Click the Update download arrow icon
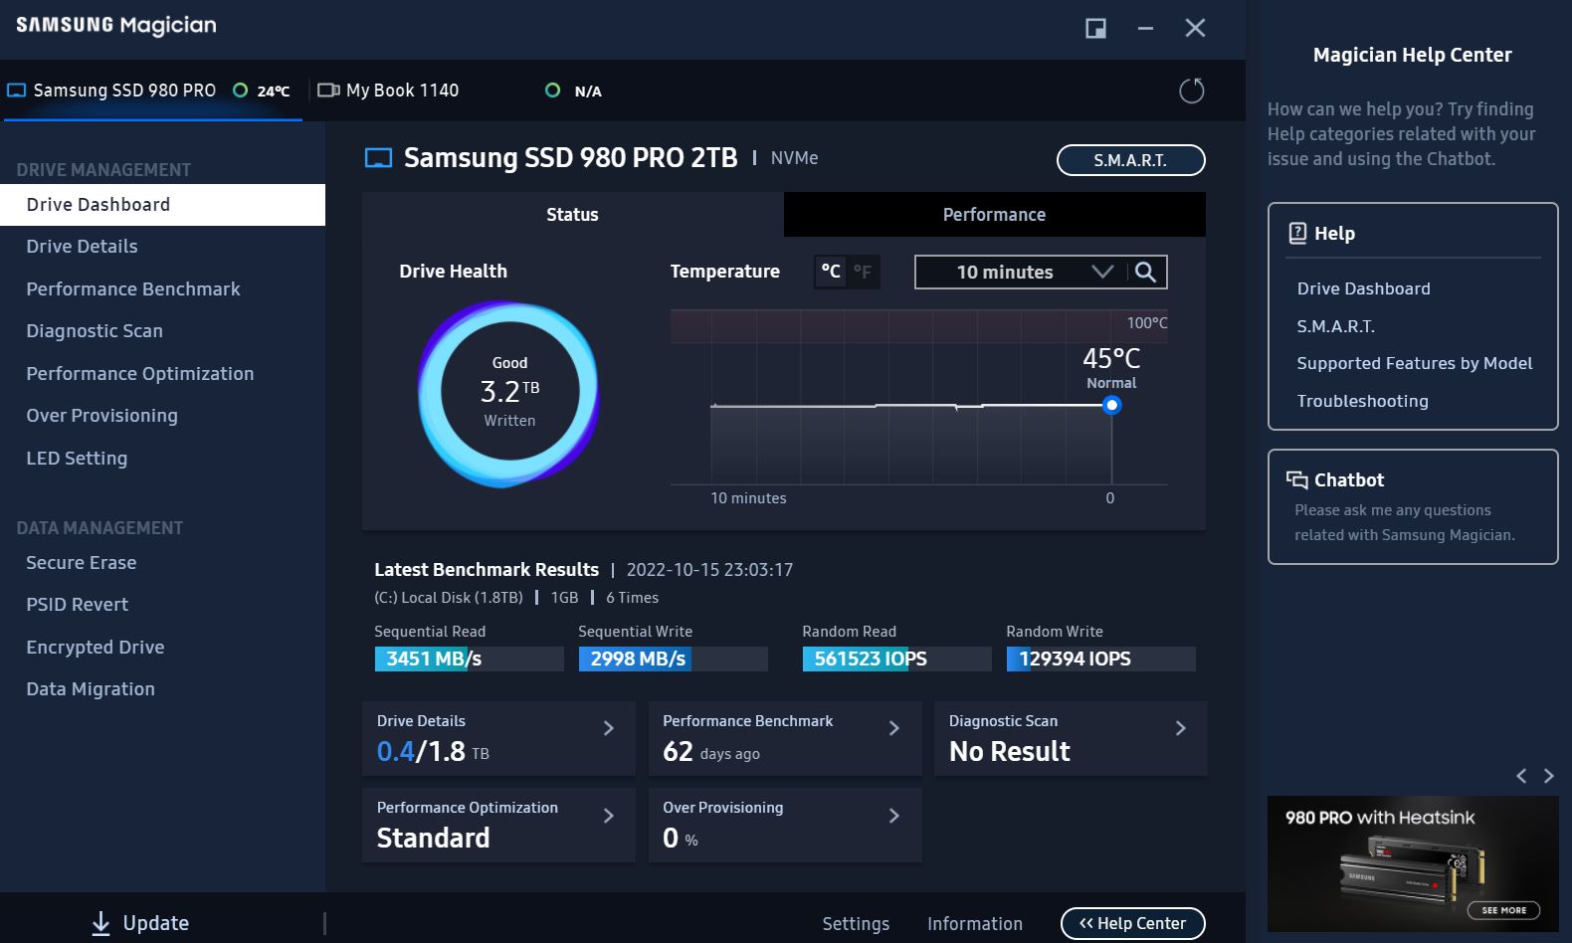 click(x=100, y=923)
